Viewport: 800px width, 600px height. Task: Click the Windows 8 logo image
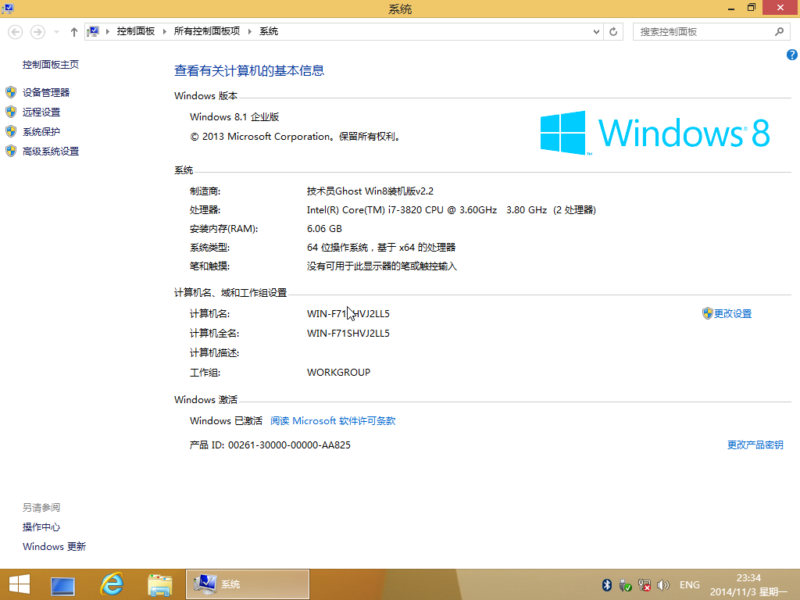[655, 133]
